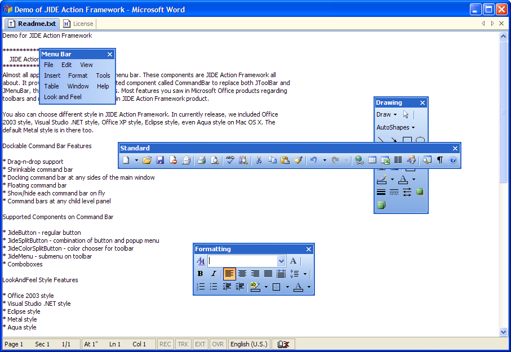Click the Drawing toolbar toggle icon
This screenshot has width=511, height=352.
411,160
